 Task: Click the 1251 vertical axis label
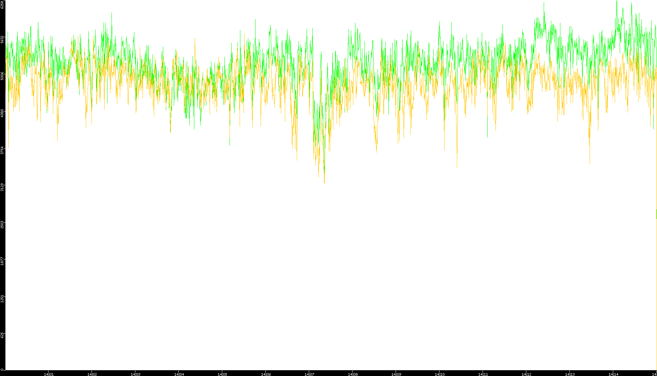point(2,299)
